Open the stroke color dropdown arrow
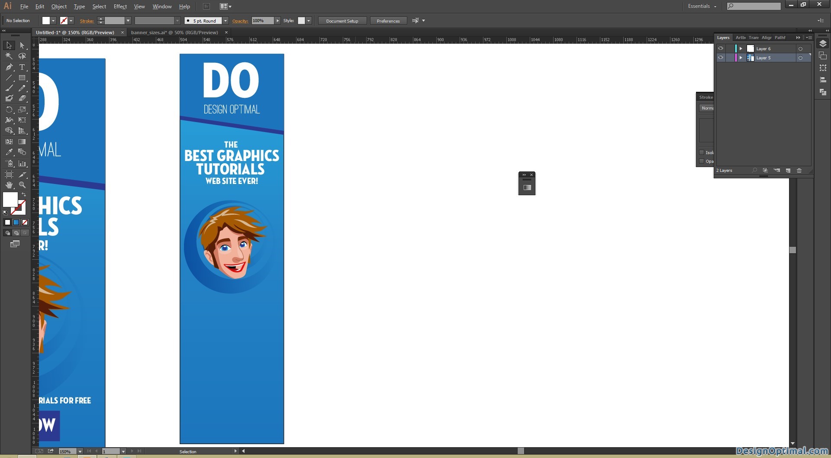This screenshot has height=458, width=831. (x=71, y=21)
